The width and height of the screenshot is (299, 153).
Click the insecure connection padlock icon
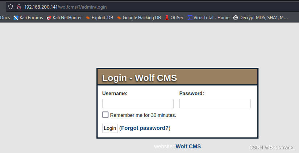coord(19,7)
